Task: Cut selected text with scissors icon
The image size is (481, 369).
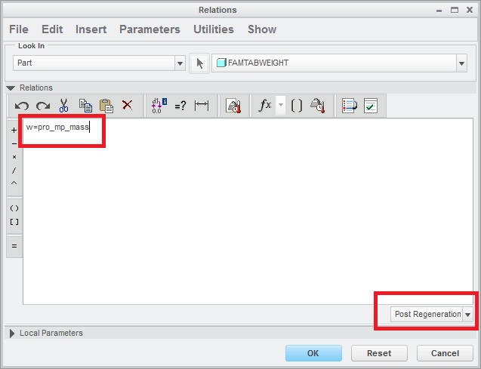Action: [x=63, y=106]
